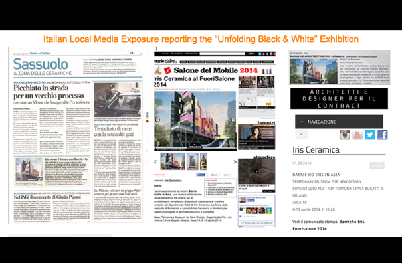Image resolution: width=402 pixels, height=263 pixels.
Task: Click the cyan color registration dot
Action: point(147,113)
